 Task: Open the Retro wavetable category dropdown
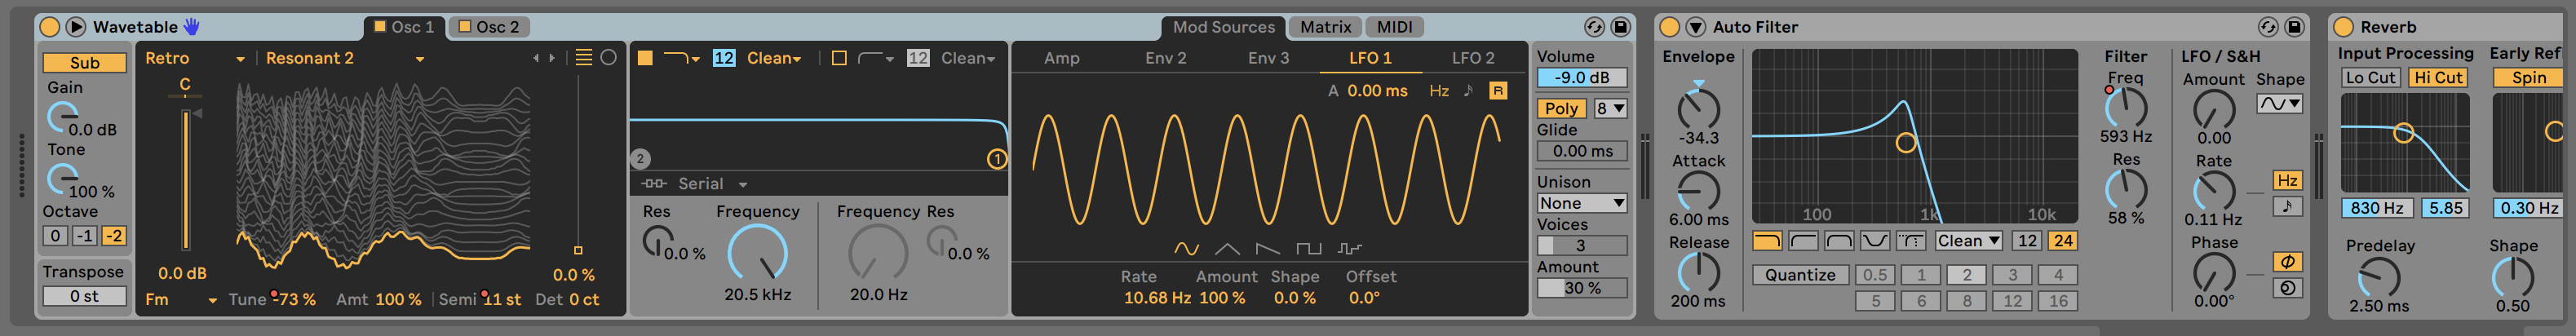[x=195, y=59]
